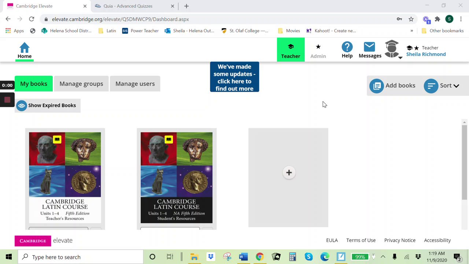Click the plus icon on empty book slot
This screenshot has width=469, height=264.
[x=289, y=173]
